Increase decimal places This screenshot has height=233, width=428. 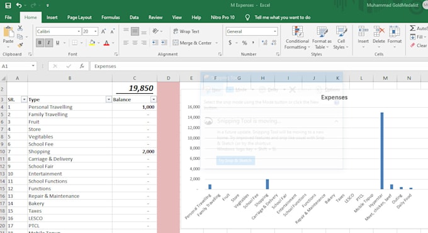click(x=264, y=43)
